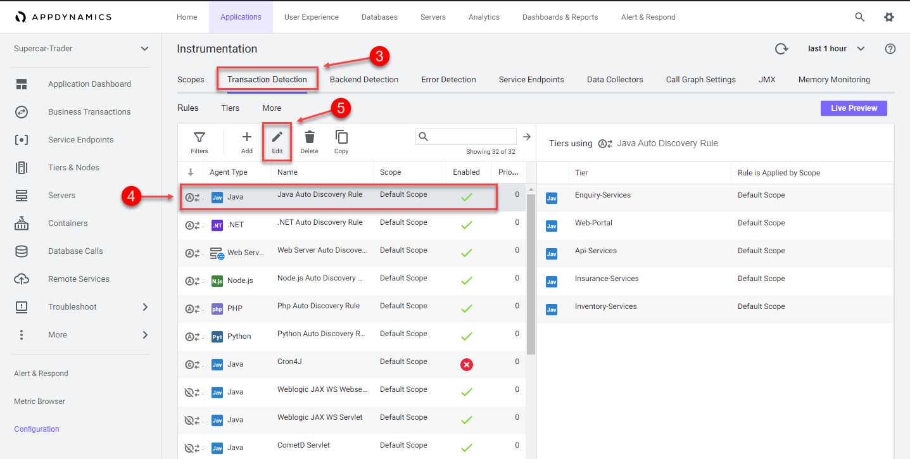910x459 pixels.
Task: Click the Add plus icon
Action: (x=247, y=137)
